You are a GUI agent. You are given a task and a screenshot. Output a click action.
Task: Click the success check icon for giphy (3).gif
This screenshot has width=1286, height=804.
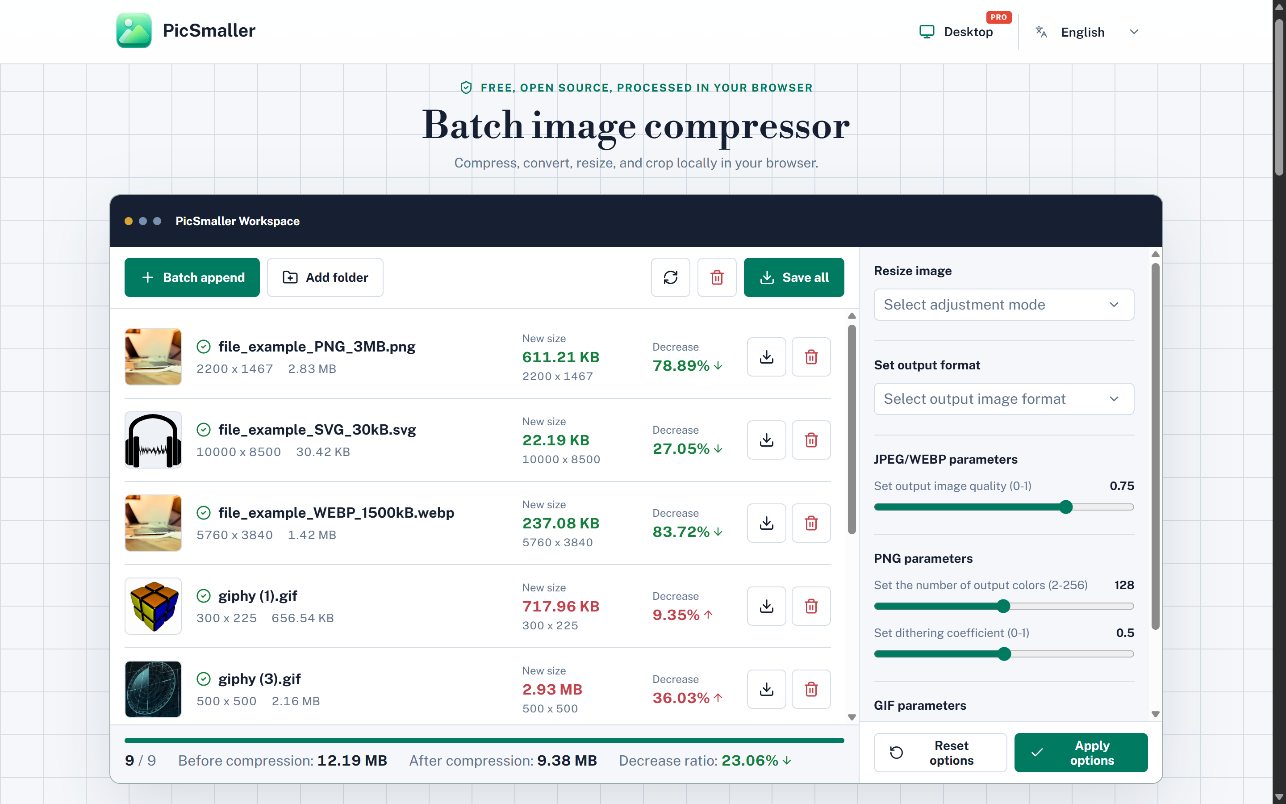point(204,679)
